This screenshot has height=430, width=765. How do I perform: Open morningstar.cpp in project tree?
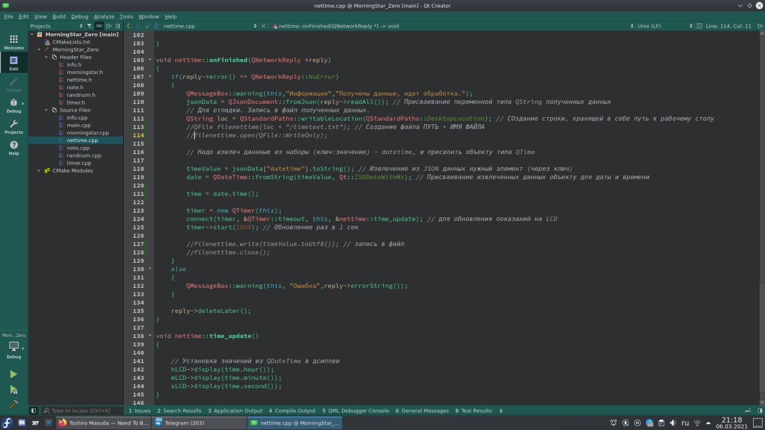87,133
